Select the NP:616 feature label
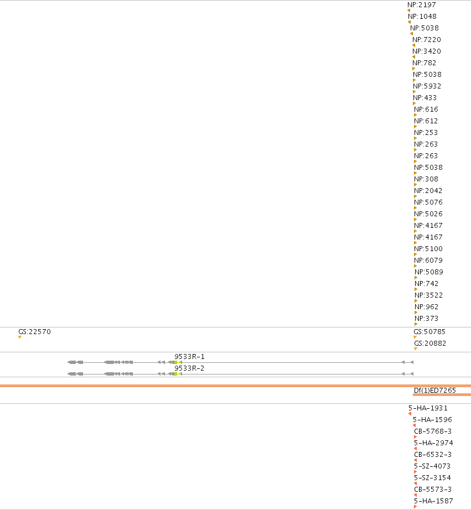 [426, 110]
